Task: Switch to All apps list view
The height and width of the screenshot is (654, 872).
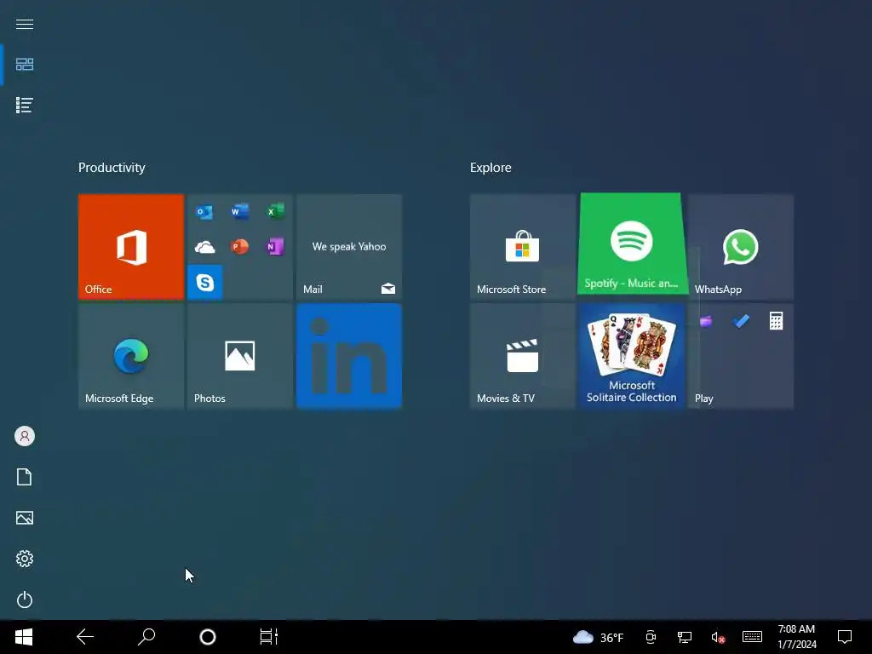Action: pyautogui.click(x=25, y=105)
